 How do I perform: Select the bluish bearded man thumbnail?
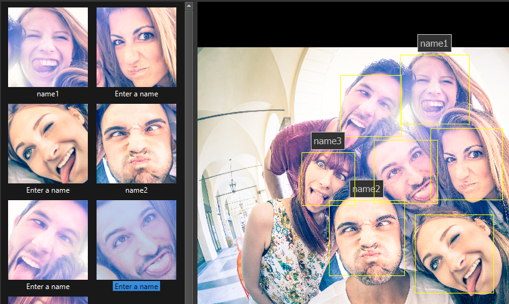[x=136, y=240]
